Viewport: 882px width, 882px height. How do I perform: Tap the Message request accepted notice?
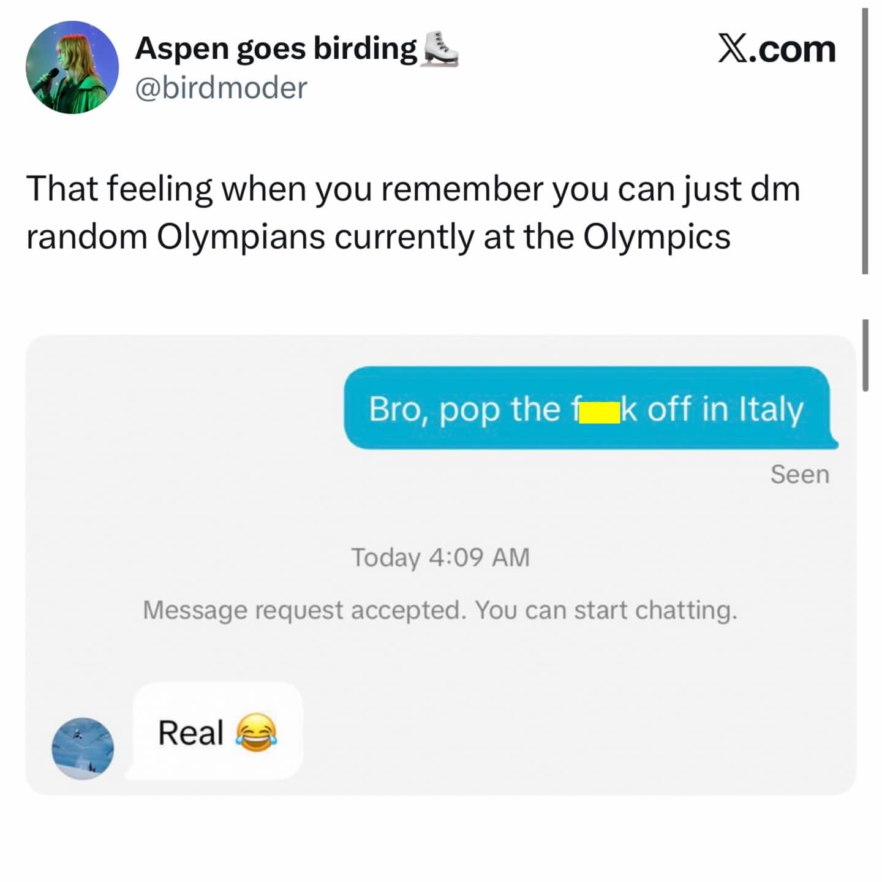(440, 611)
